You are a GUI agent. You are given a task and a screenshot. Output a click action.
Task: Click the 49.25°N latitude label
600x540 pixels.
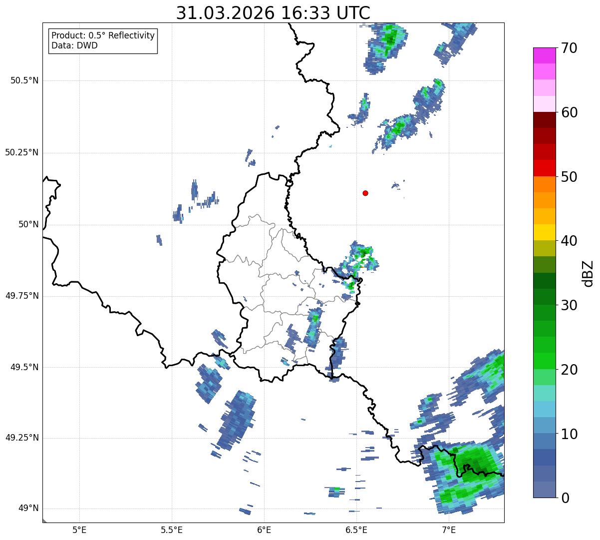[22, 438]
